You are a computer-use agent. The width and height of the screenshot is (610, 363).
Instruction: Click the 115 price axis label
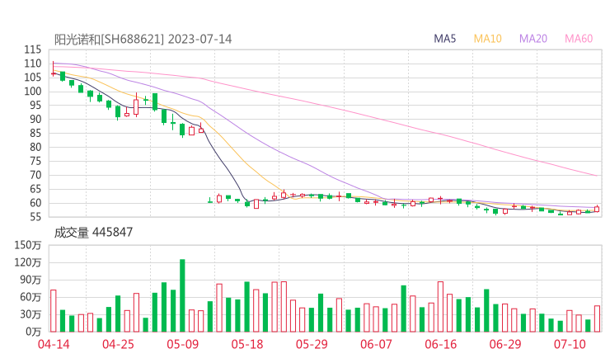(32, 49)
